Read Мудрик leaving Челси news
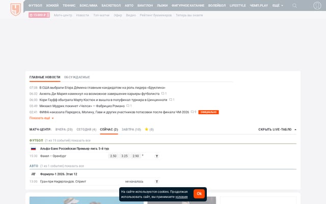 (82, 106)
